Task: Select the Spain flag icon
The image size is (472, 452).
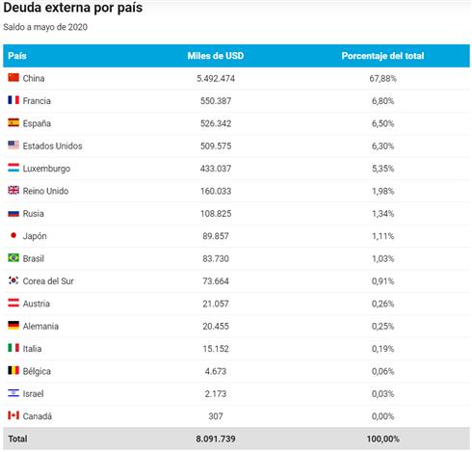Action: coord(13,122)
